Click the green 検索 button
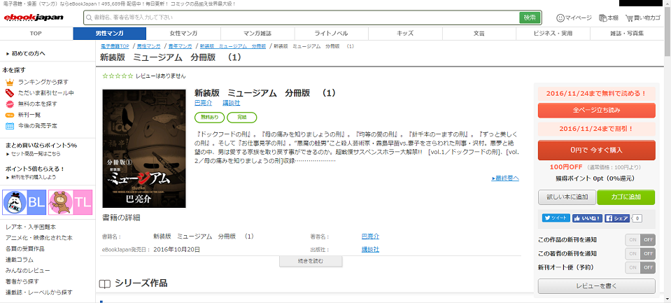Image resolution: width=671 pixels, height=303 pixels. (530, 17)
